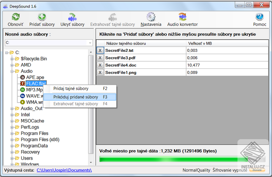Expand the Audio_Out folder node

[12, 109]
